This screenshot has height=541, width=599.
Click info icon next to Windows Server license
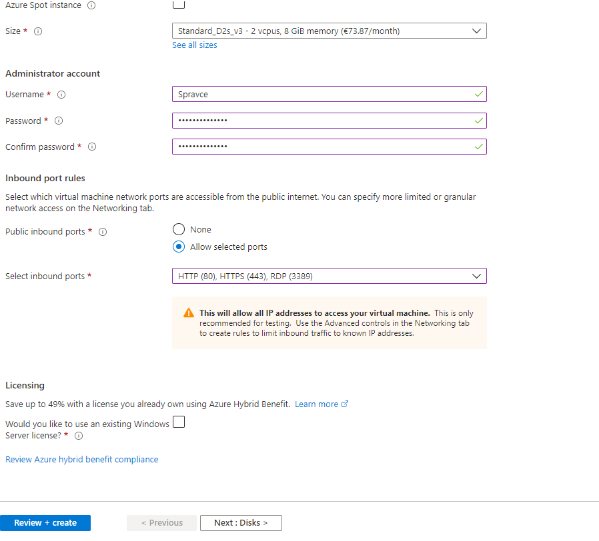click(x=79, y=436)
